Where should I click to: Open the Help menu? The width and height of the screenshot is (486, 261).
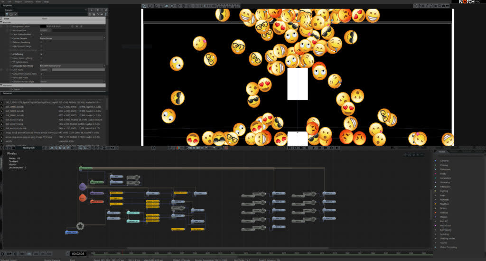(46, 1)
